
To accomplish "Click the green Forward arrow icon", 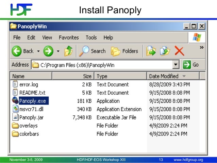I will pyautogui.click(x=48, y=51).
